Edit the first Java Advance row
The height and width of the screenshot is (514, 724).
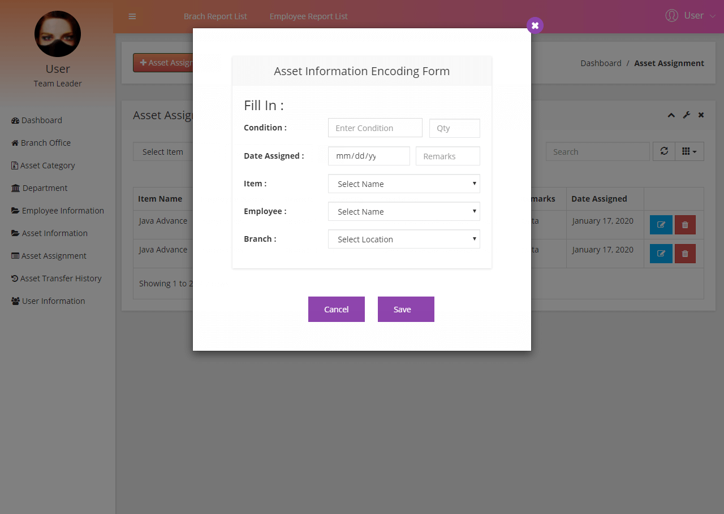[661, 225]
